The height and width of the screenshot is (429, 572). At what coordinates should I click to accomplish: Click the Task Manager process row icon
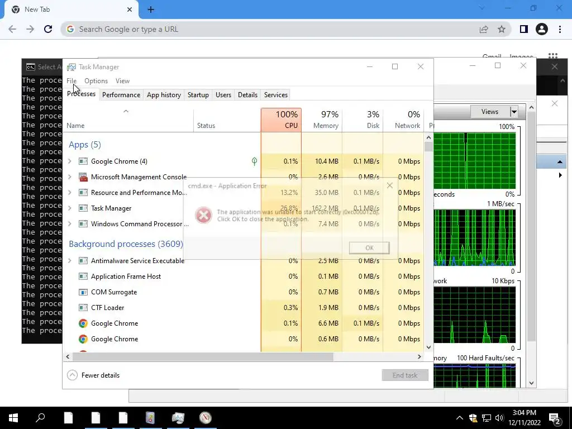83,208
